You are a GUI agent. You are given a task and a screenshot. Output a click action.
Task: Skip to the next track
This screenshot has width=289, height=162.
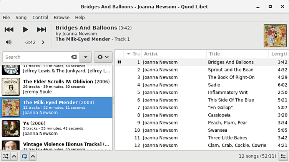[x=42, y=29]
